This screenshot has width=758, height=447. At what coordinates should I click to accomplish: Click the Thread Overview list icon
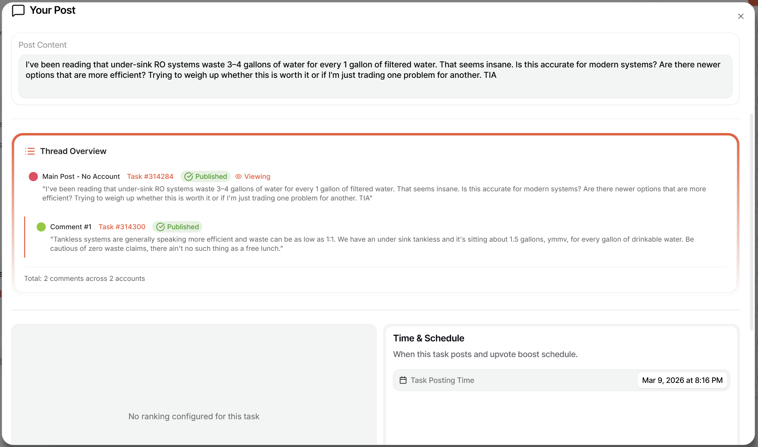tap(30, 151)
